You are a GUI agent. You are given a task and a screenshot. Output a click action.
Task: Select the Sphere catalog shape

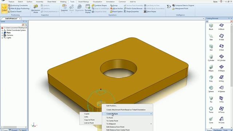[x=211, y=89]
